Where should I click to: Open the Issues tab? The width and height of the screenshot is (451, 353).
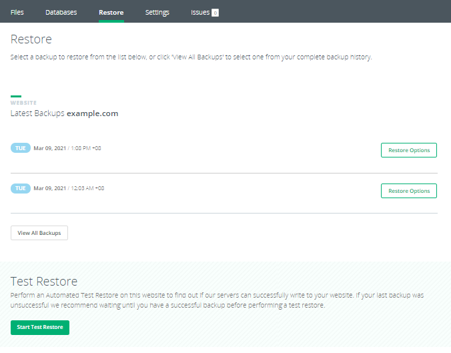click(x=200, y=12)
